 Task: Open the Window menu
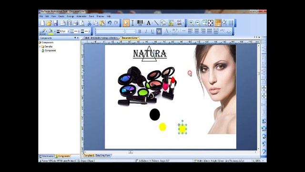(100, 16)
